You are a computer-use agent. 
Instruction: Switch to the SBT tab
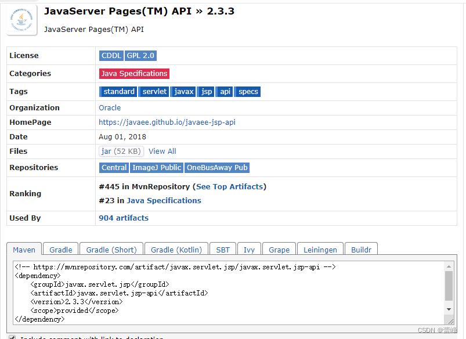click(223, 249)
